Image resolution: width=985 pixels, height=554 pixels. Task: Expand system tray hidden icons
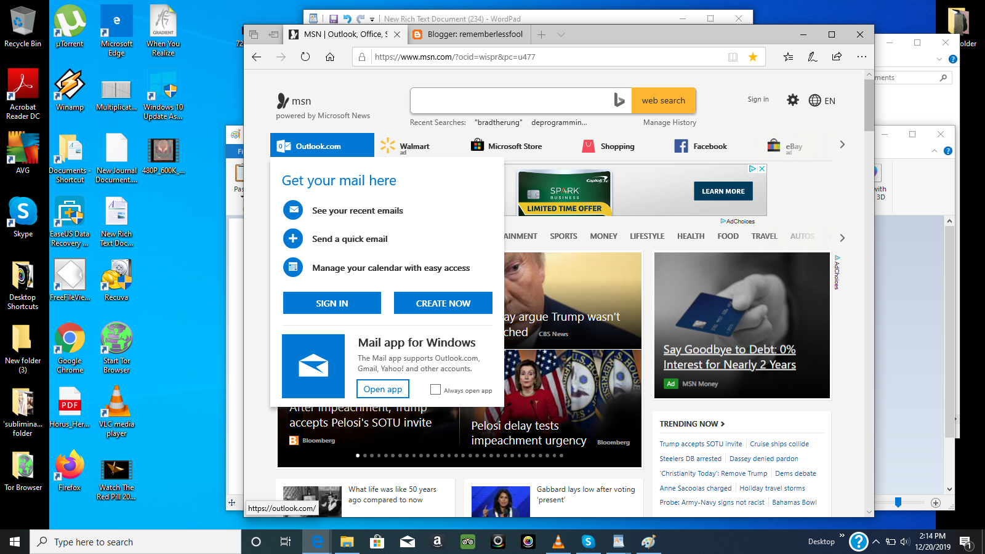875,542
